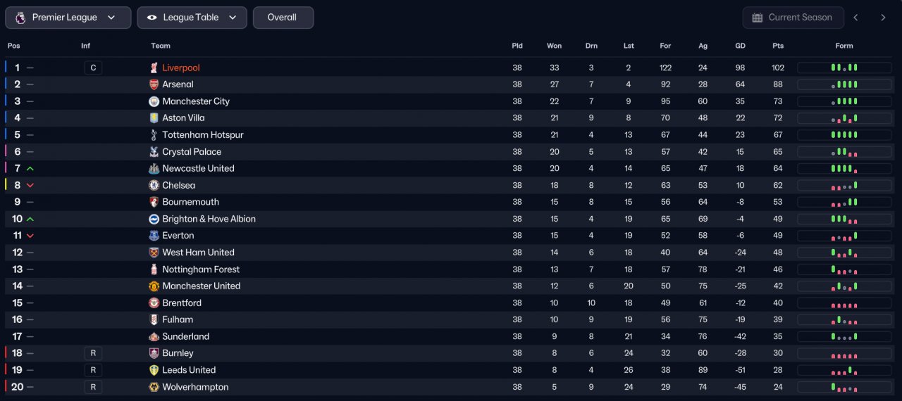Click the Wolverhampton club badge icon
This screenshot has height=401, width=902.
pyautogui.click(x=154, y=387)
